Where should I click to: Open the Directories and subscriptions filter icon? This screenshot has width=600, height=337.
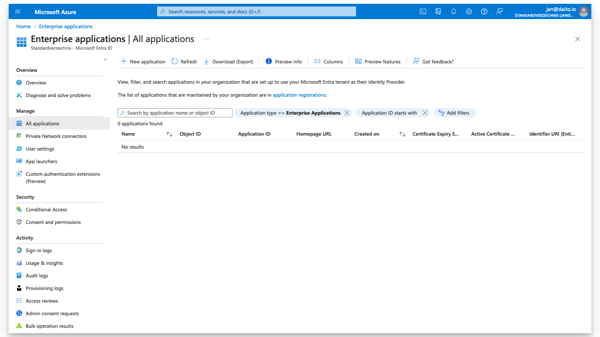438,11
